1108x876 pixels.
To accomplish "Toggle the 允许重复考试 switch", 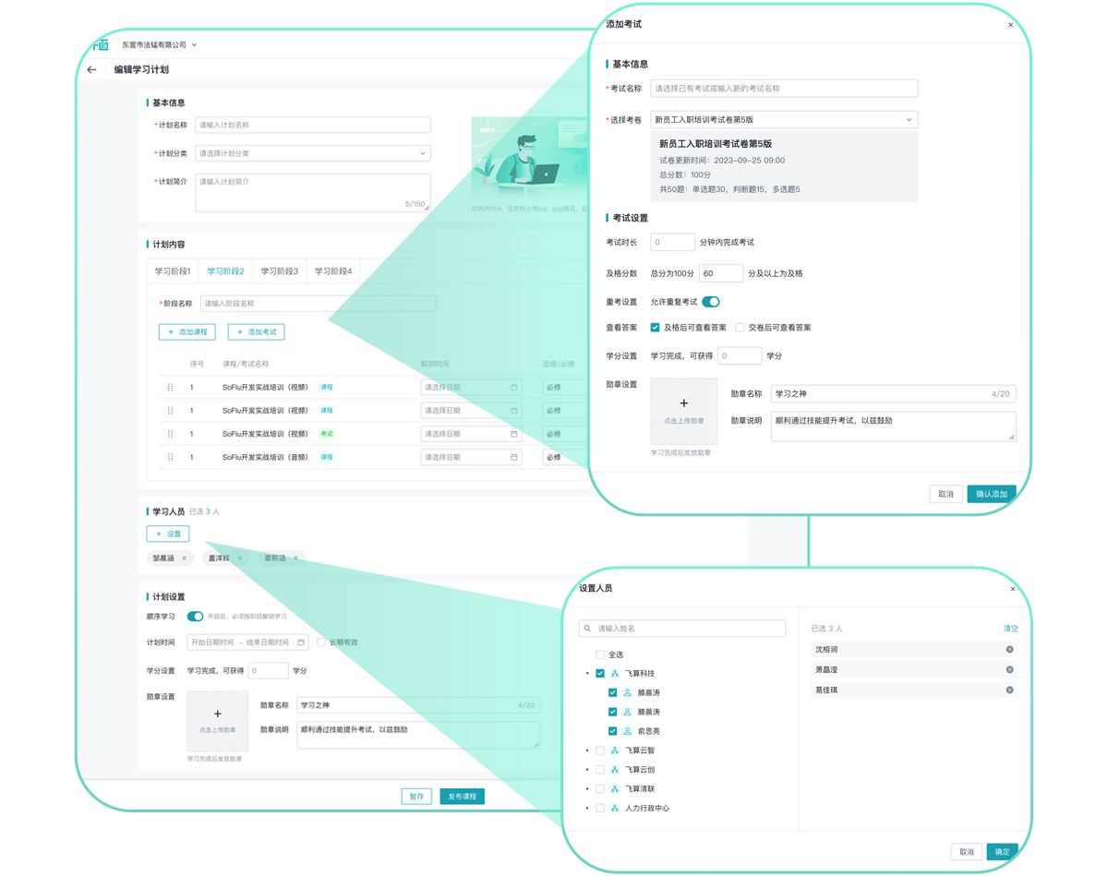I will (x=710, y=302).
